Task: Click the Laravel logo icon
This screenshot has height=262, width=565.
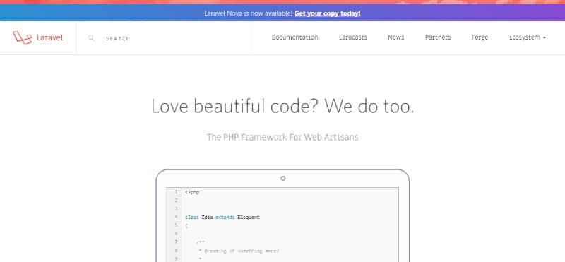Action: click(x=23, y=38)
